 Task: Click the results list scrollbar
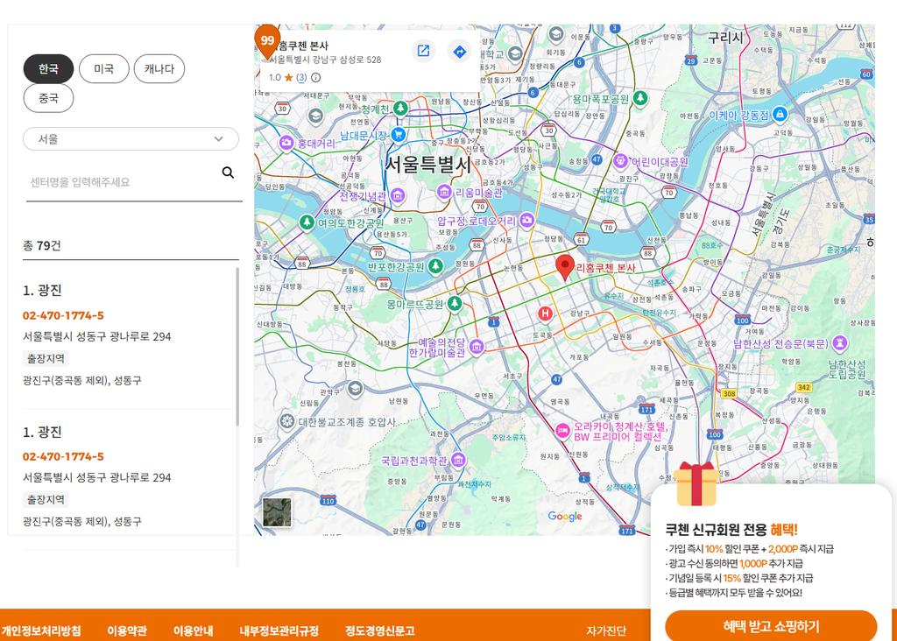[x=237, y=347]
